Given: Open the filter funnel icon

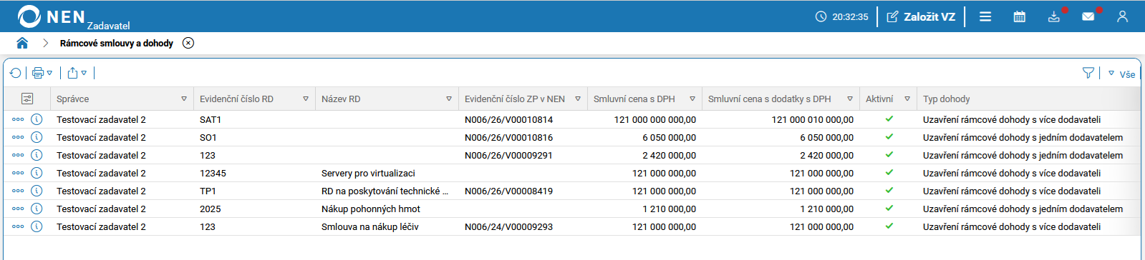Looking at the screenshot, I should (x=1088, y=73).
